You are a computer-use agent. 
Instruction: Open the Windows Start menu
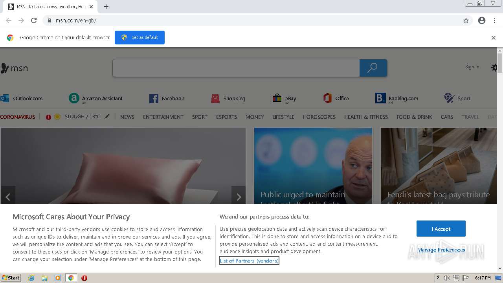click(x=11, y=278)
